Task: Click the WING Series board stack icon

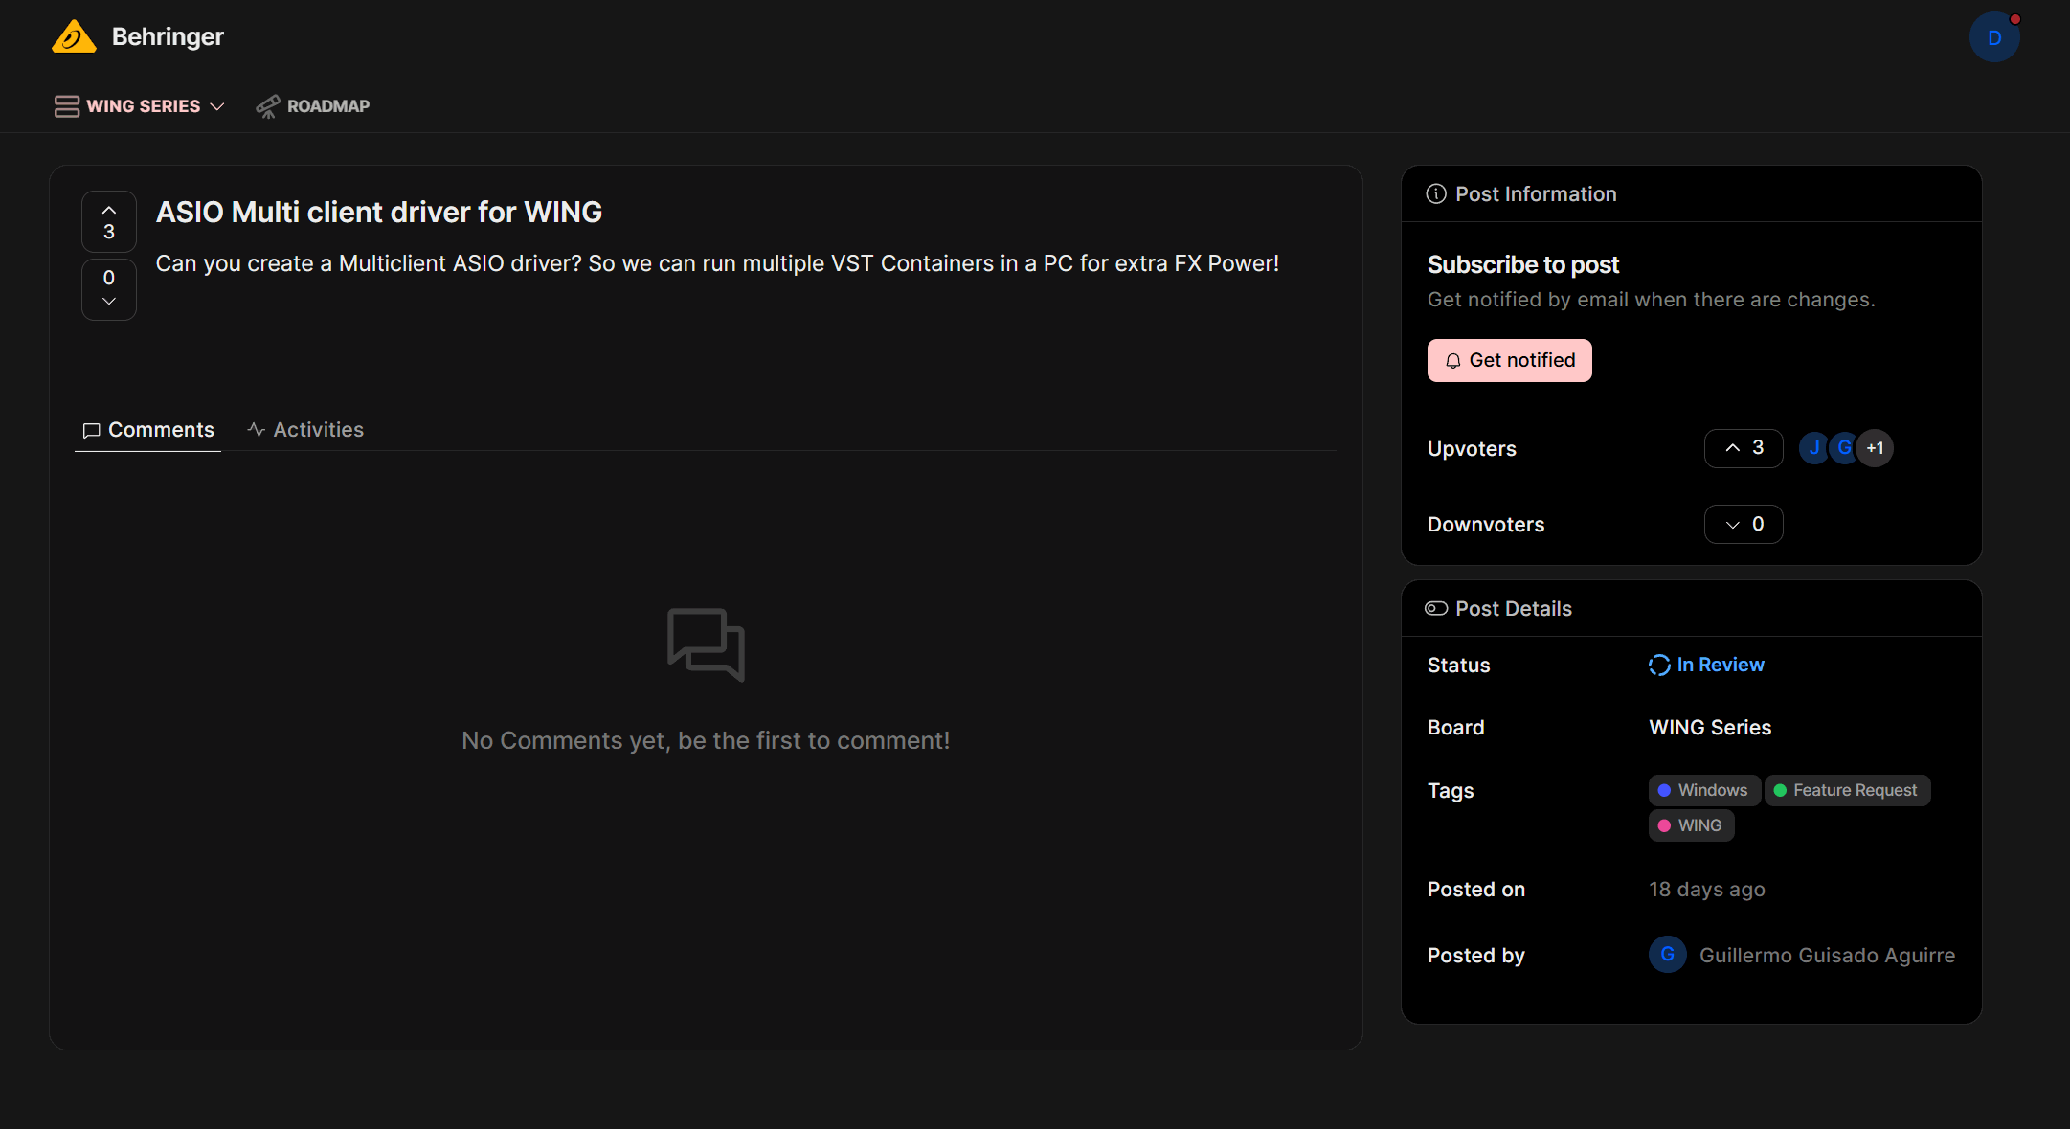Action: (67, 106)
